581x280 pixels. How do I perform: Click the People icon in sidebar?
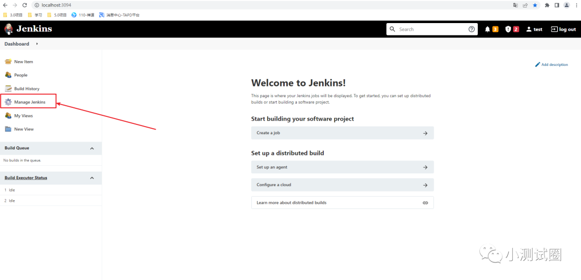(x=8, y=75)
